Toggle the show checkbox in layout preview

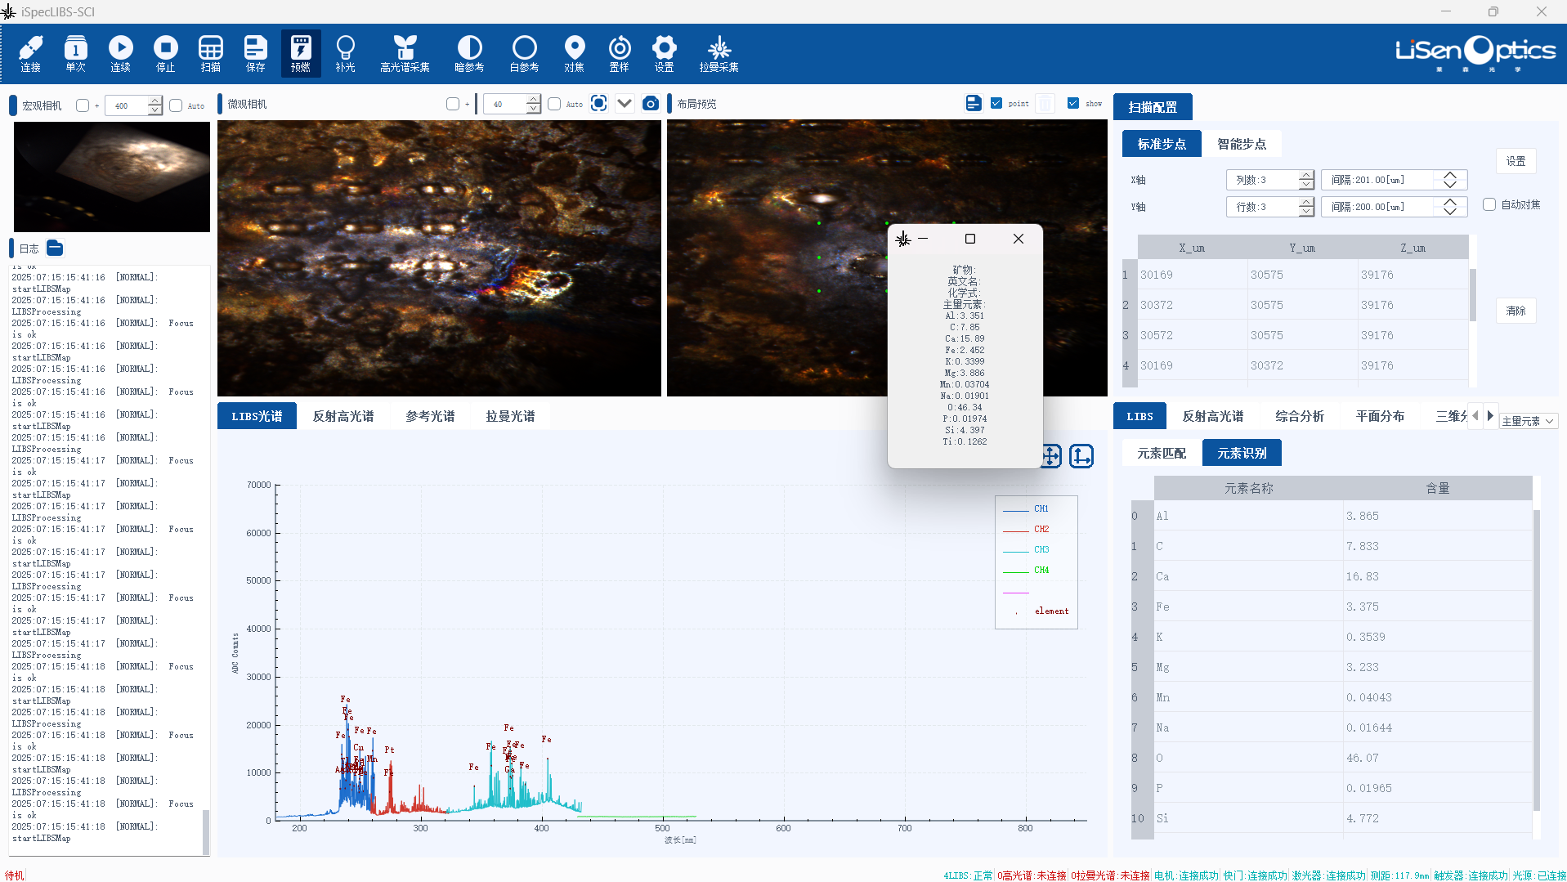click(1073, 104)
